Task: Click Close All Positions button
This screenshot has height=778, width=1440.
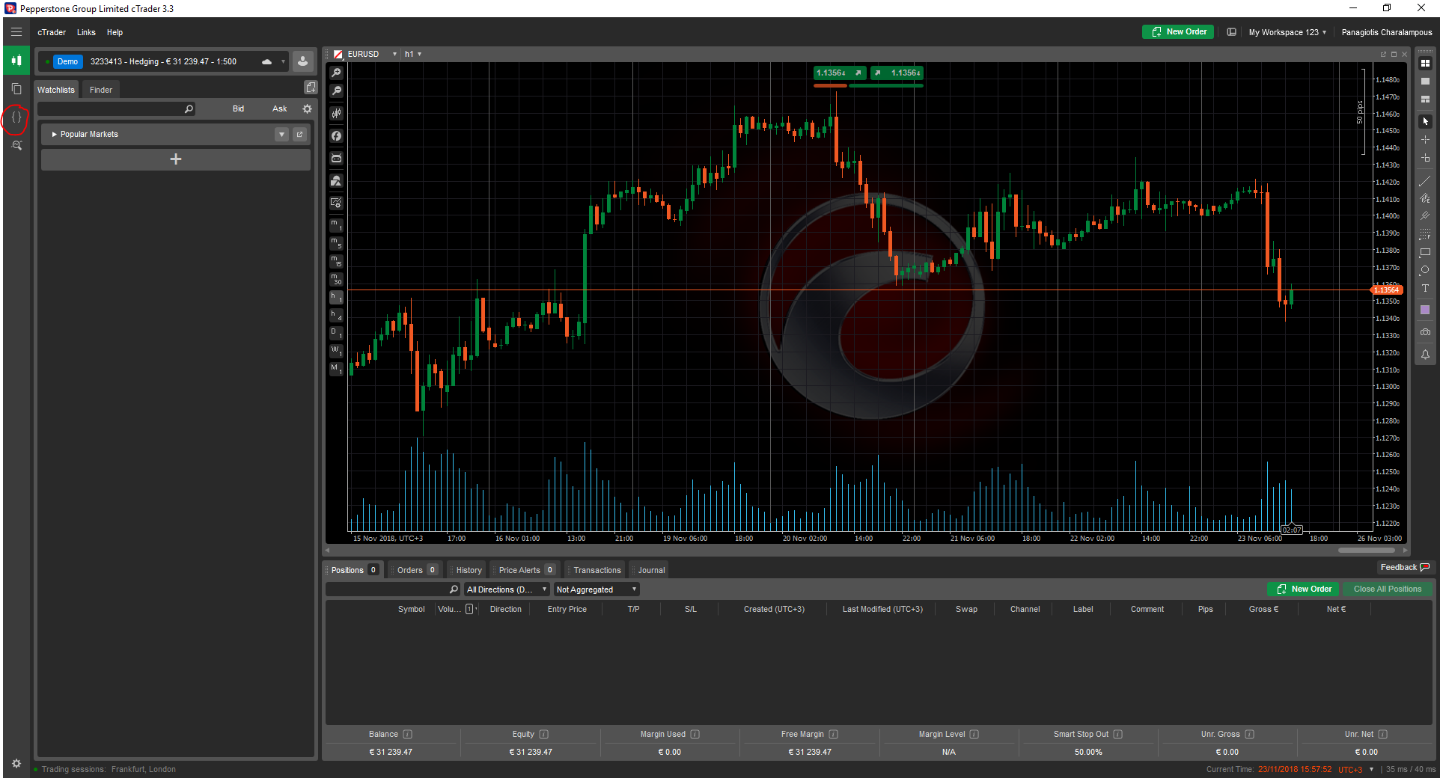Action: click(1388, 589)
